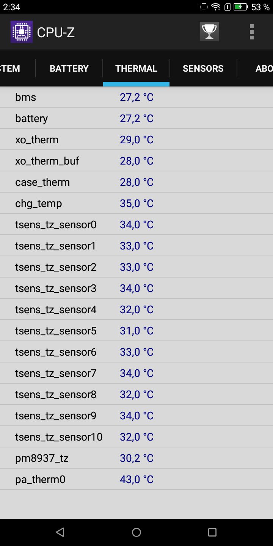Tap the Android home circle button
The image size is (273, 546).
(136, 532)
